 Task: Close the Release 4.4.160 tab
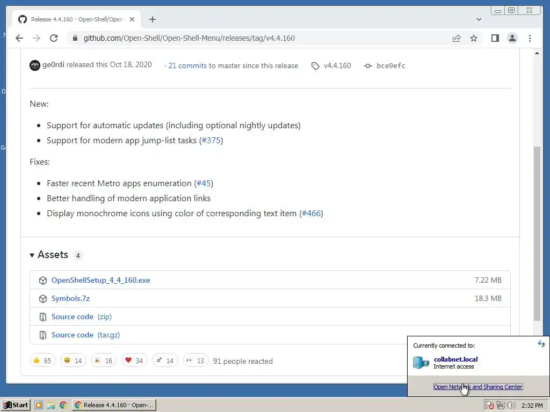tap(132, 19)
